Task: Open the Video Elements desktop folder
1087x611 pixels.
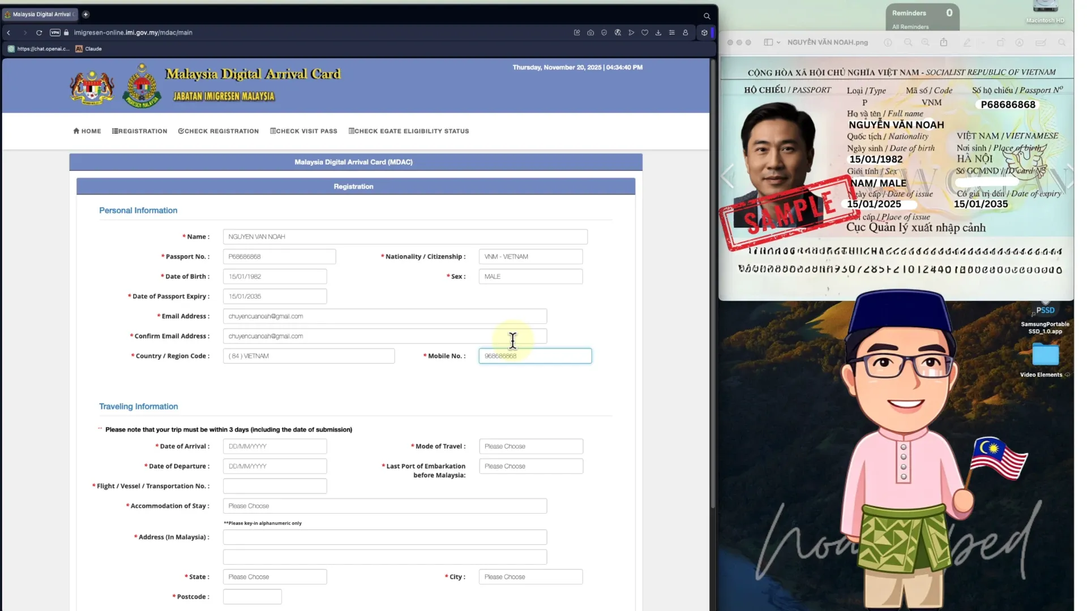Action: click(1045, 361)
